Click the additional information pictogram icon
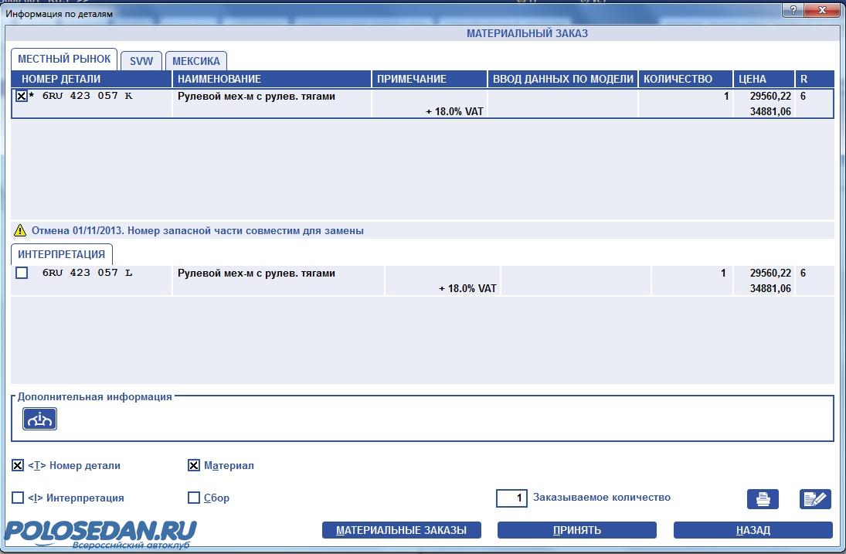The width and height of the screenshot is (846, 554). click(x=39, y=419)
